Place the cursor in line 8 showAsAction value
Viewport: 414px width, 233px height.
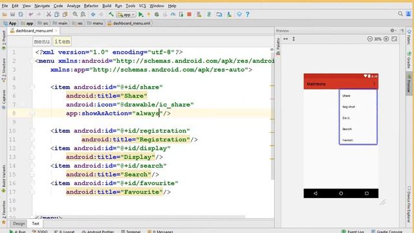147,113
